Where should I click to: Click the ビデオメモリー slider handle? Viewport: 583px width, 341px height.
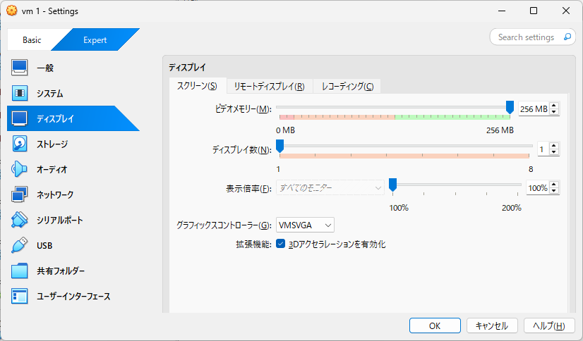(510, 107)
